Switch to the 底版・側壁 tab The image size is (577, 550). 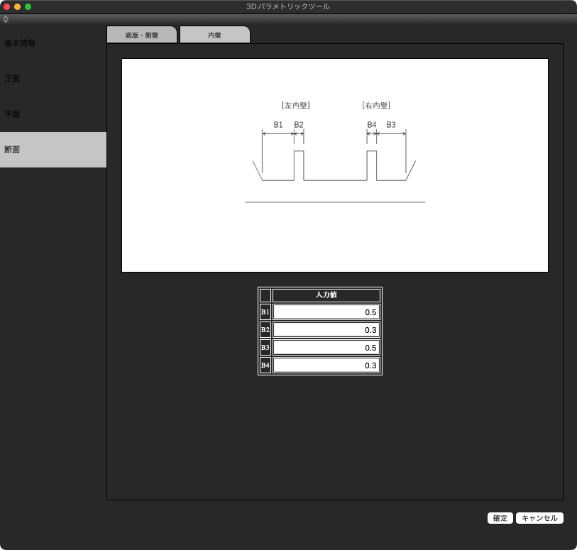(x=141, y=35)
